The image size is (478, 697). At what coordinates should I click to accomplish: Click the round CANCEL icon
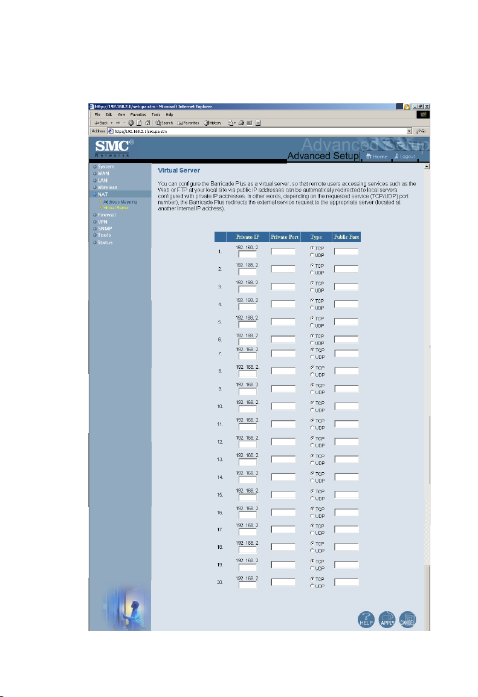[407, 620]
